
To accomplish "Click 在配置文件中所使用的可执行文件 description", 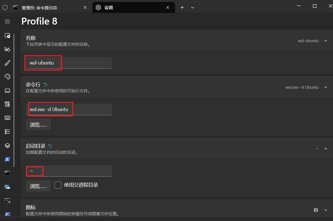I will (58, 91).
